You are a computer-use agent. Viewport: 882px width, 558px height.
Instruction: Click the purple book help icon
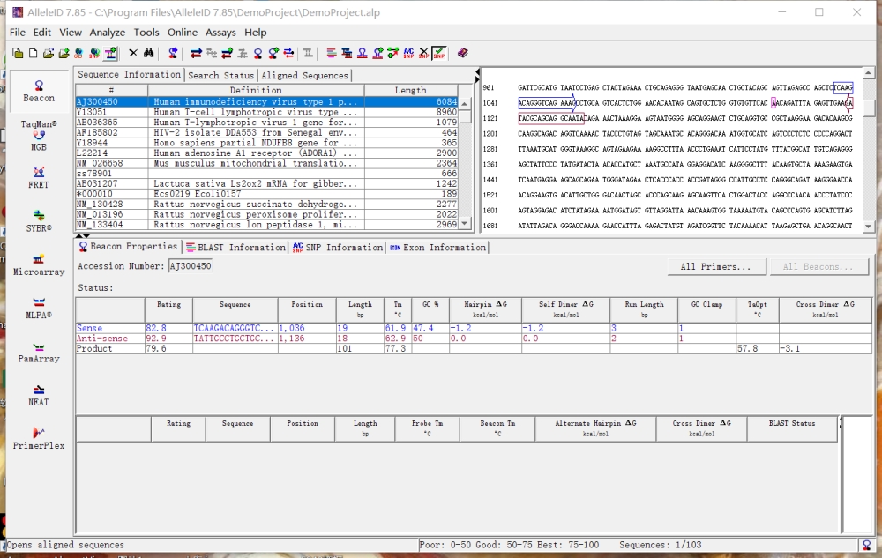click(462, 53)
